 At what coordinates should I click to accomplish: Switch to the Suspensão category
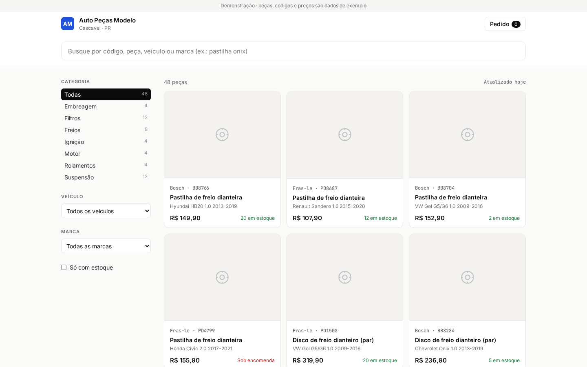pos(106,177)
